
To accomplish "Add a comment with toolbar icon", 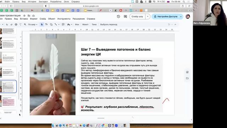I will (x=63, y=25).
